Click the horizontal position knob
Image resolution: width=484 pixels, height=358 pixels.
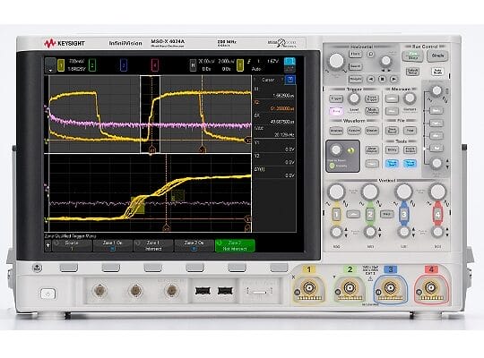point(385,61)
